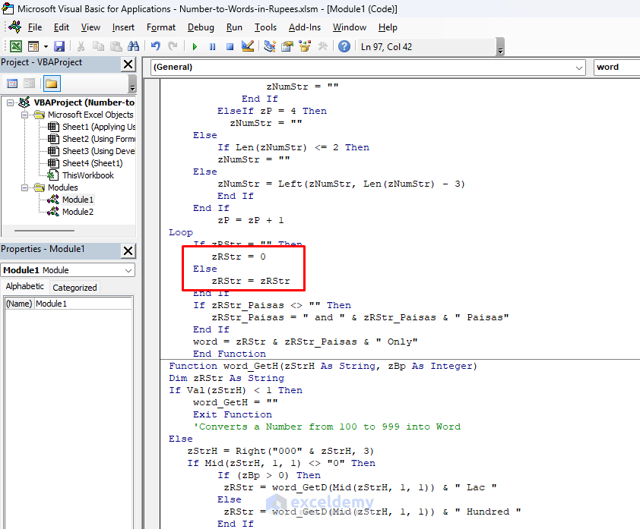The image size is (640, 529).
Task: Open the Add-Ins menu
Action: [305, 27]
